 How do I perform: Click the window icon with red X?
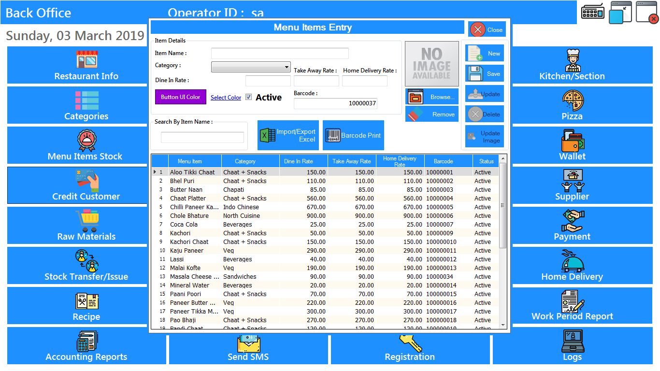click(647, 12)
